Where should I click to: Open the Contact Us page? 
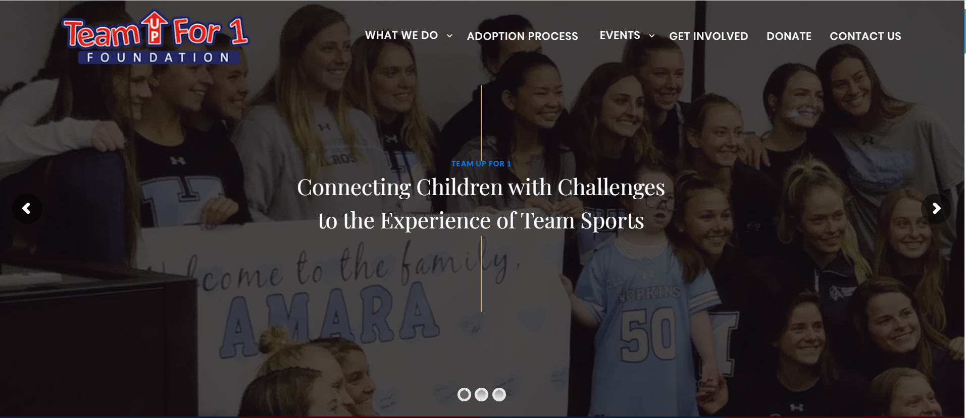click(865, 36)
